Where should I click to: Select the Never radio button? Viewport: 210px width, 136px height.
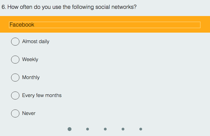tap(15, 113)
